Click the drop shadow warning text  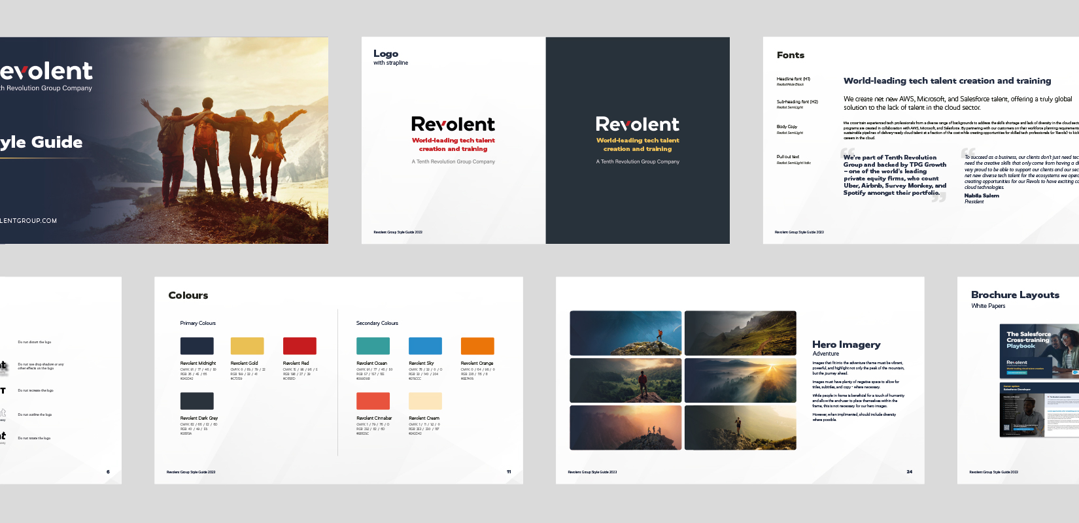41,366
